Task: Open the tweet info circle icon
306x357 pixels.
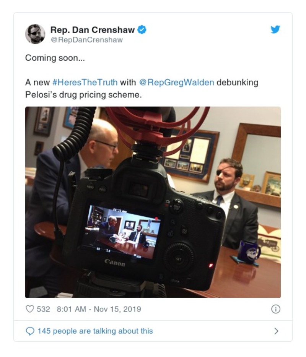Action: (276, 309)
